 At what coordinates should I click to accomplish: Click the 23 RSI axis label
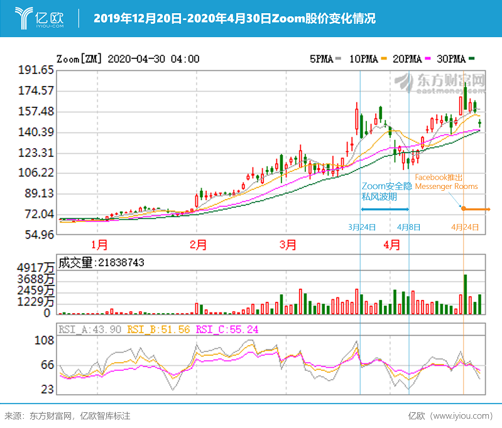click(x=48, y=389)
